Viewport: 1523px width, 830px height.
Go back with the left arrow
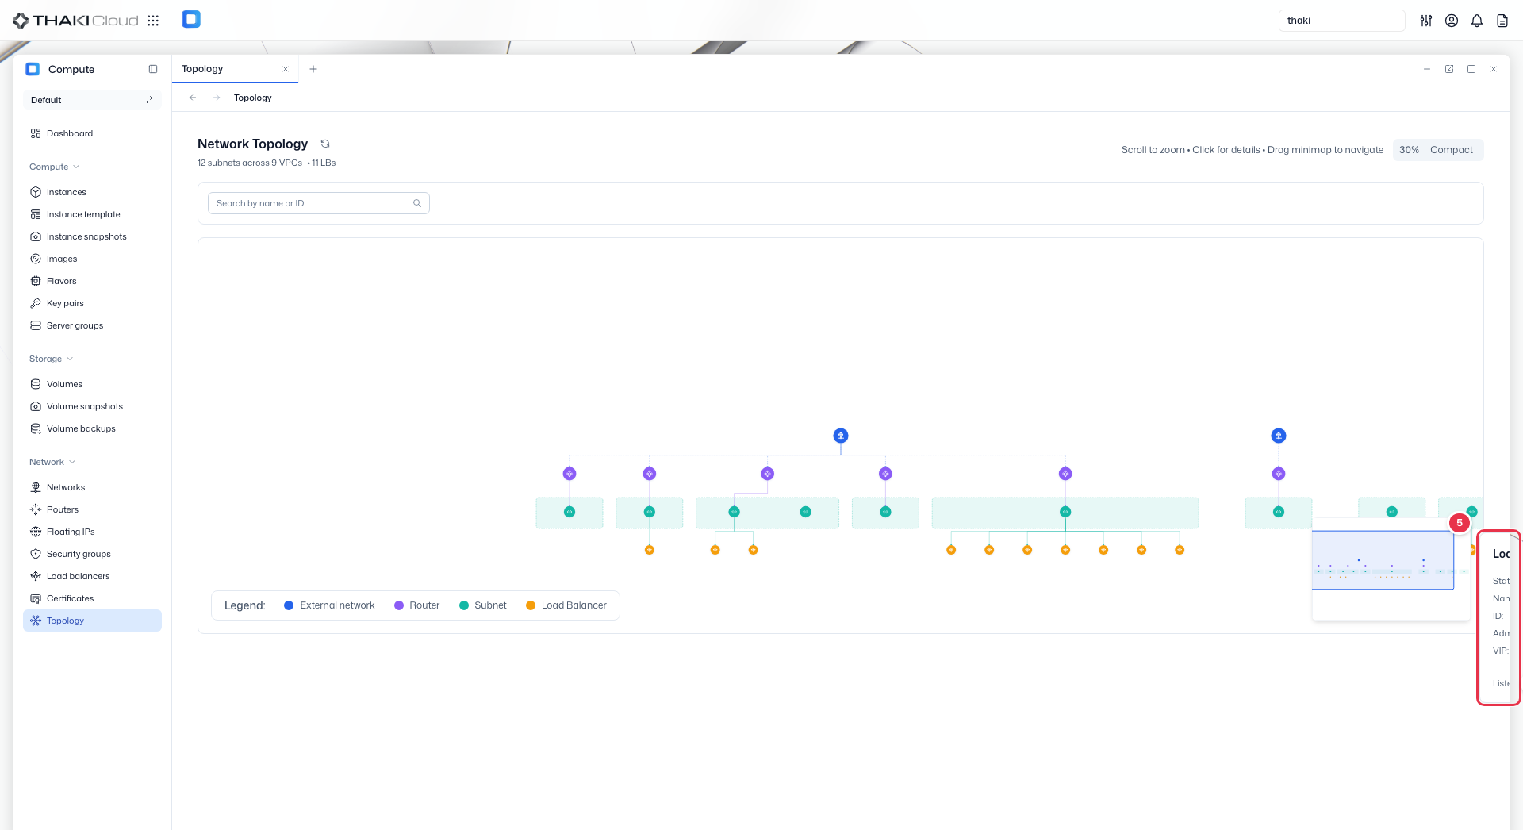tap(193, 98)
